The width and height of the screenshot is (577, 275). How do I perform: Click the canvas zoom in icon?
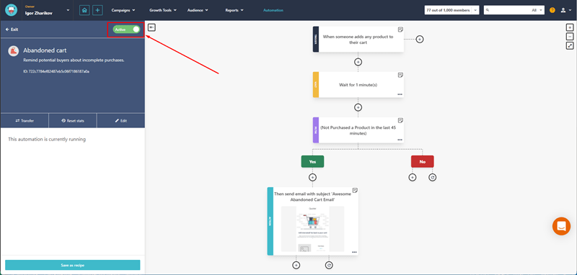pos(570,27)
